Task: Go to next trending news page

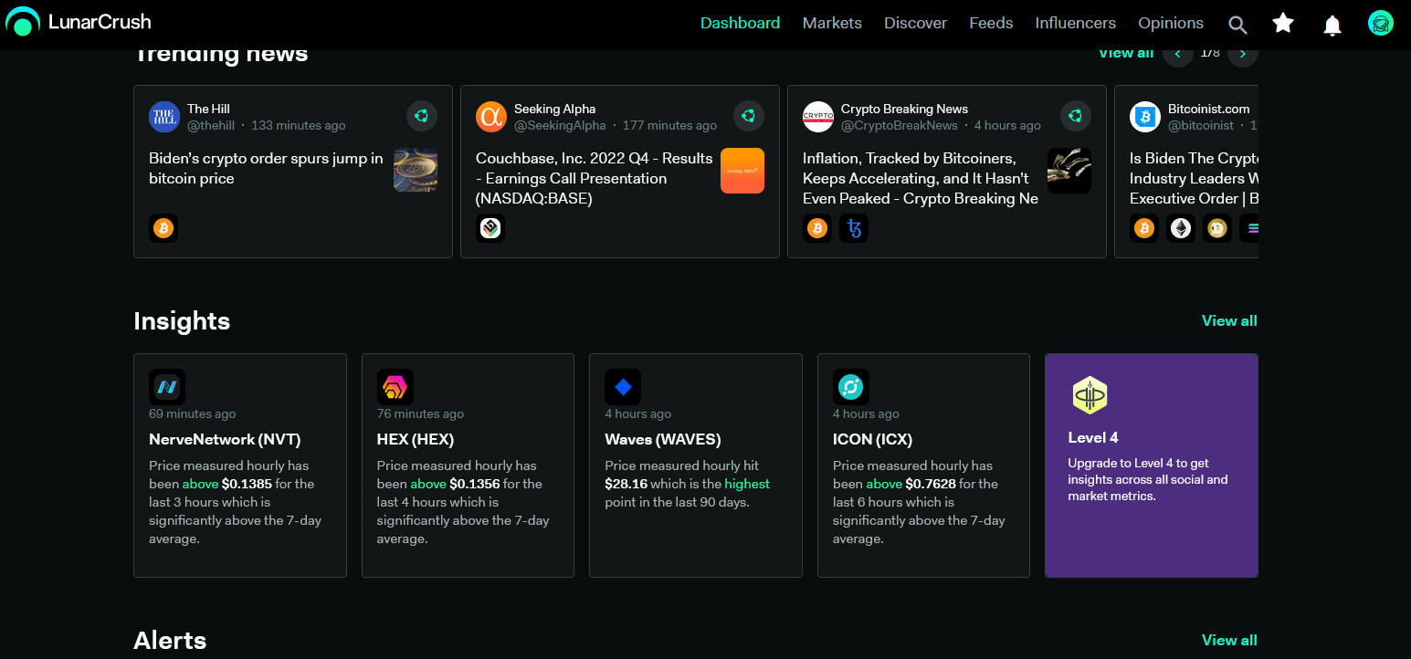Action: 1243,54
